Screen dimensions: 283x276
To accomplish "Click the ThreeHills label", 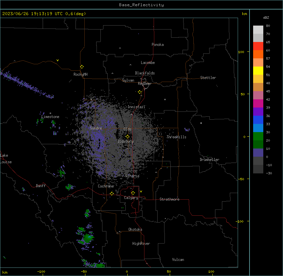I will coord(176,137).
